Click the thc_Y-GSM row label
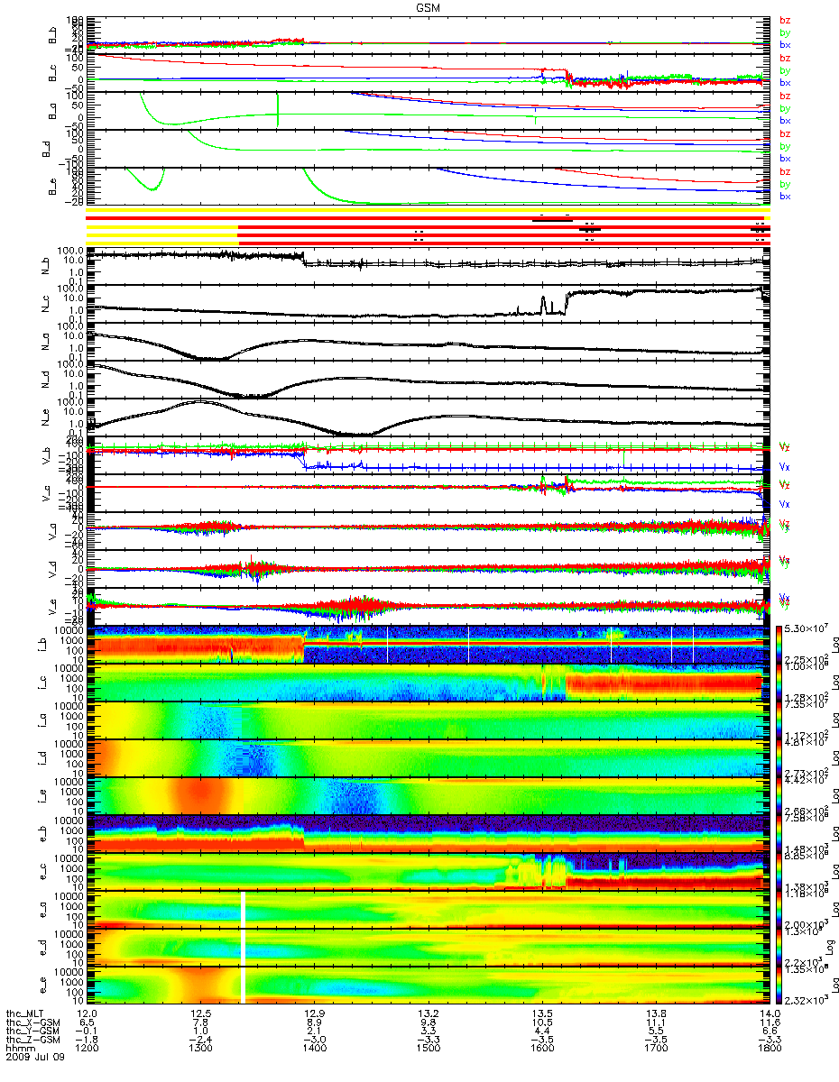 (x=34, y=1030)
